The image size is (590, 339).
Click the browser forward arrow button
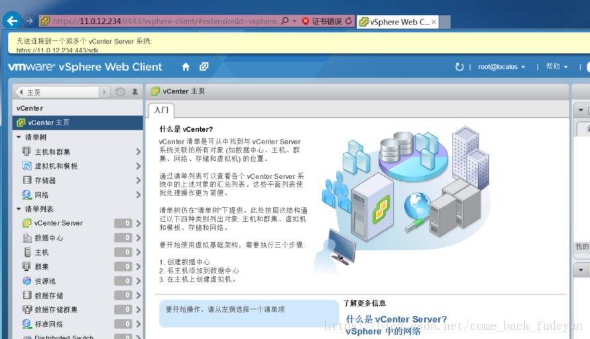[29, 21]
